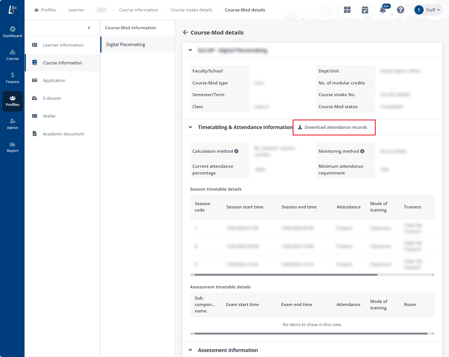Image resolution: width=449 pixels, height=357 pixels.
Task: Click back arrow beside Course-Mod details
Action: pyautogui.click(x=185, y=33)
